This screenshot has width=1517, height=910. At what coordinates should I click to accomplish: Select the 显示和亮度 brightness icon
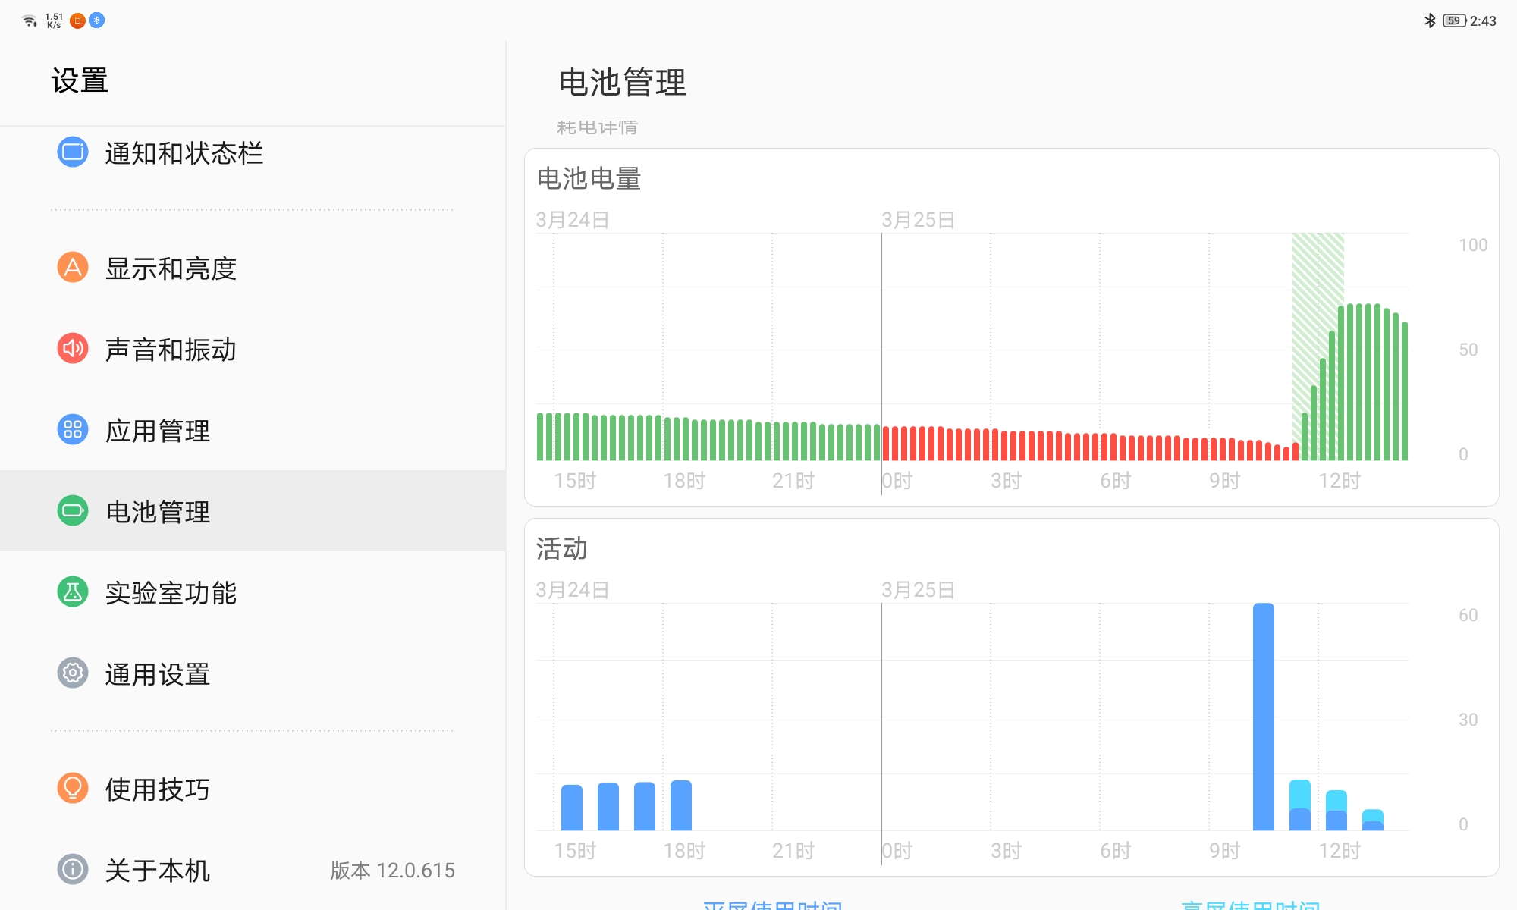coord(72,268)
